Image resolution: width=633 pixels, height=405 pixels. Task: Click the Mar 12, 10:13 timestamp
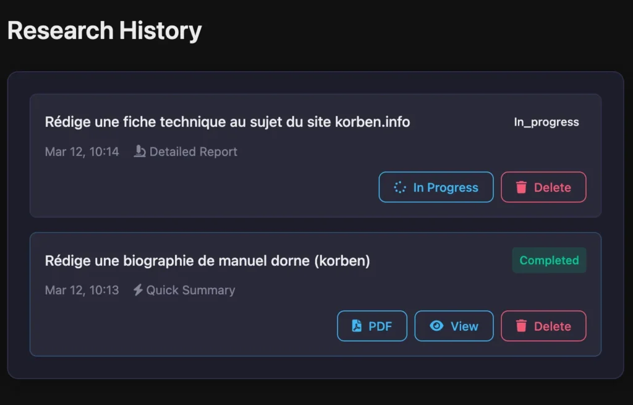coord(82,291)
